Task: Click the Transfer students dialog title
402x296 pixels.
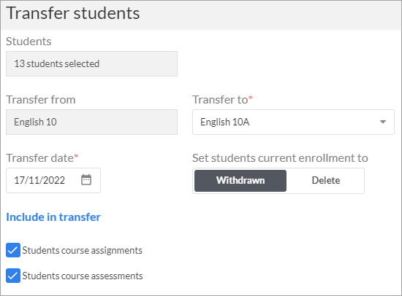Action: (x=73, y=13)
